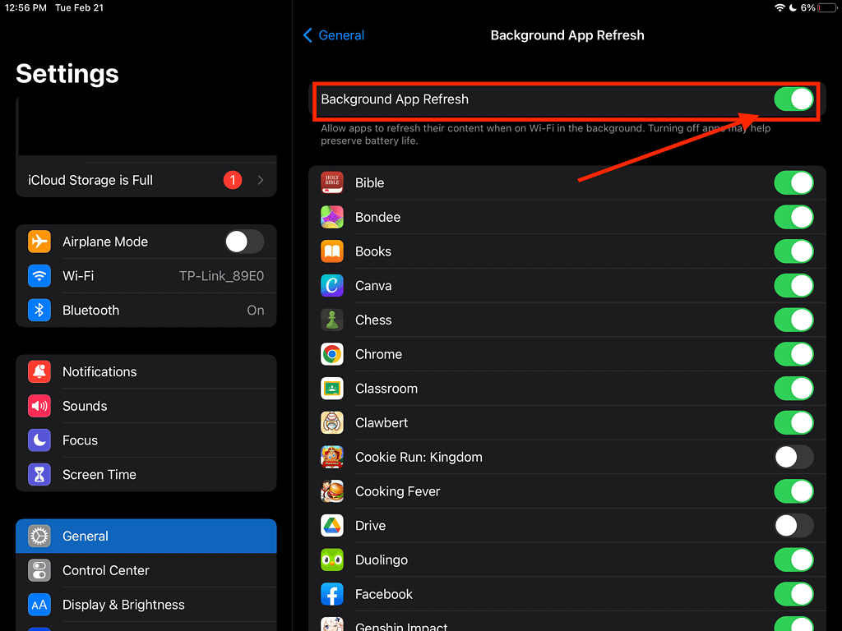Screen dimensions: 842x631
Task: Turn off Cooking Fever refresh toggle
Action: (793, 491)
